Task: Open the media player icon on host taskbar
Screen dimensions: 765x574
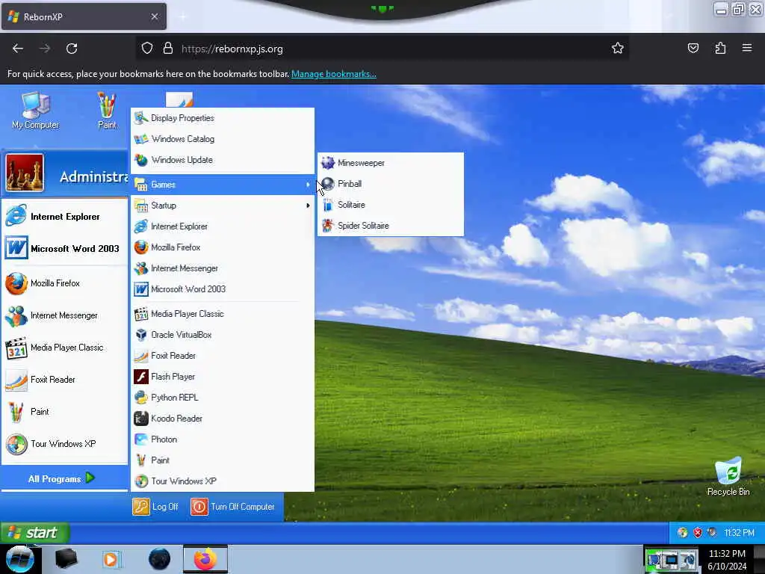Action: coord(111,559)
